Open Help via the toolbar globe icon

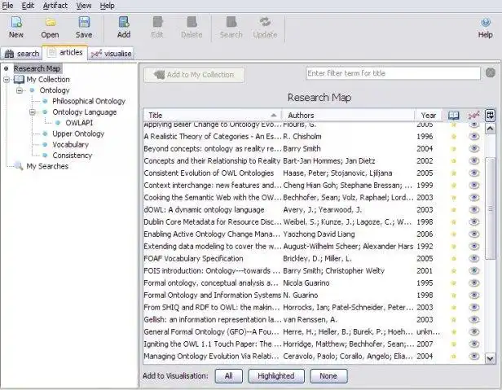click(486, 23)
